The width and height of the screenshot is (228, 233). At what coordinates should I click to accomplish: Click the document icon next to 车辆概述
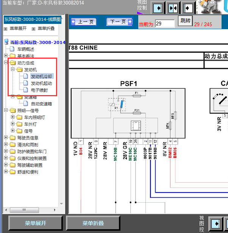coord(12,49)
